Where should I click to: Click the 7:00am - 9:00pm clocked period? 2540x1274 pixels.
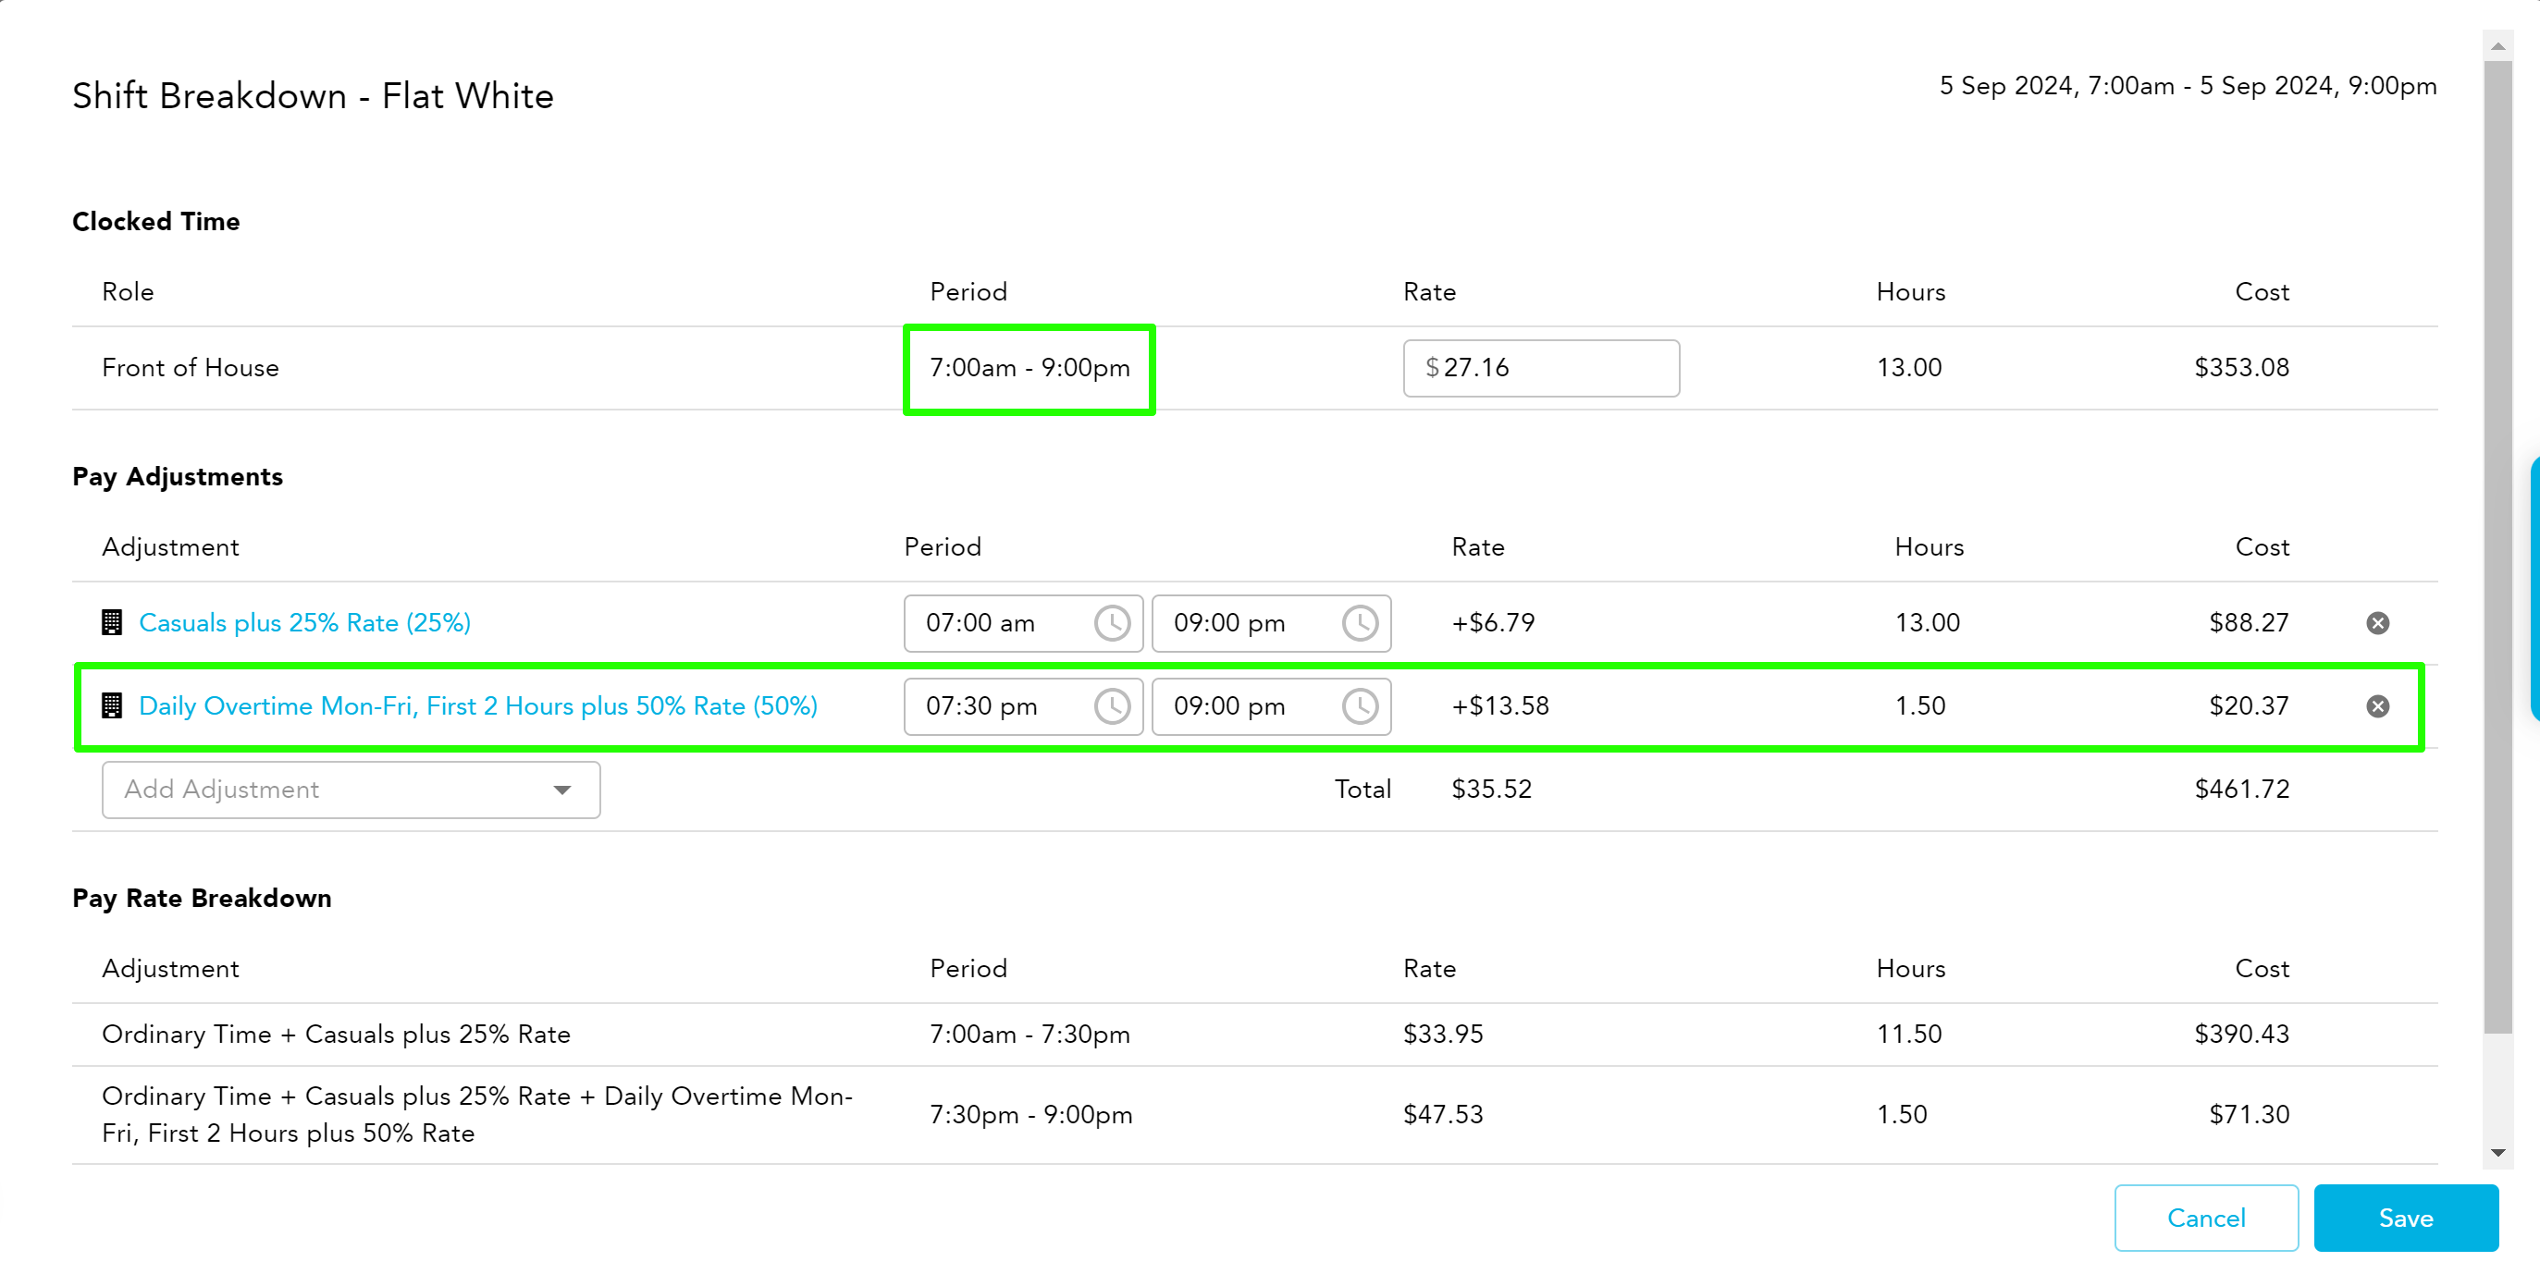1030,368
